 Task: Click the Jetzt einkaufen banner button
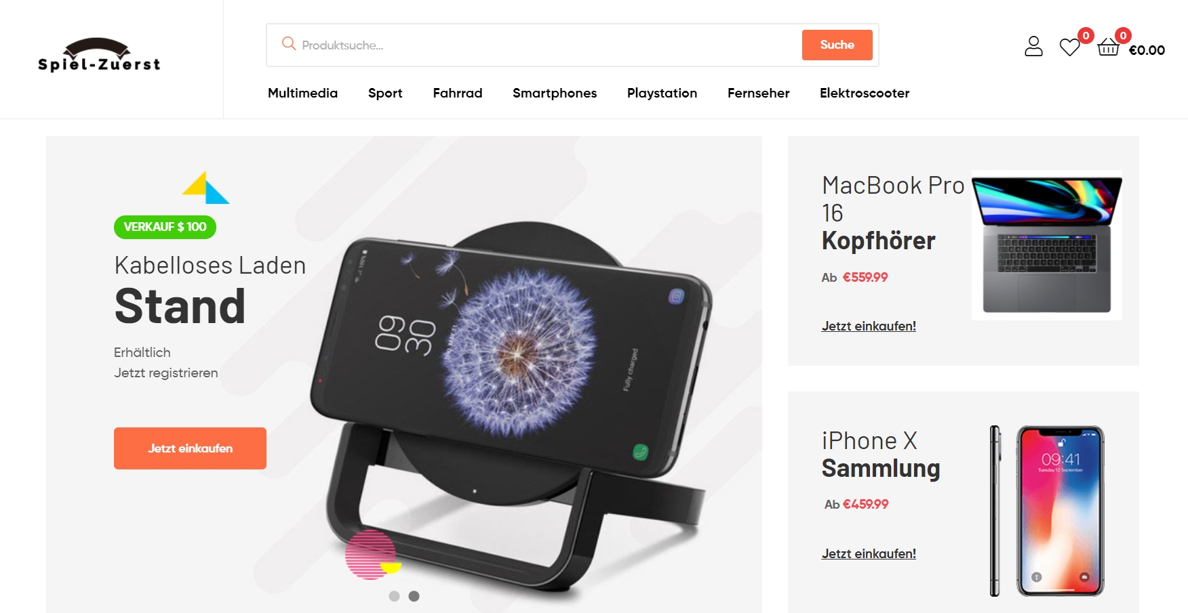coord(190,448)
